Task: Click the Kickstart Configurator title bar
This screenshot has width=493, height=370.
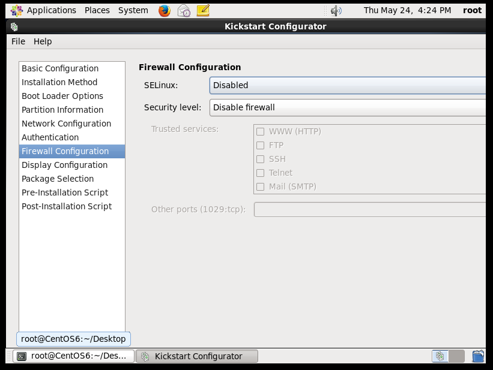Action: coord(246,26)
